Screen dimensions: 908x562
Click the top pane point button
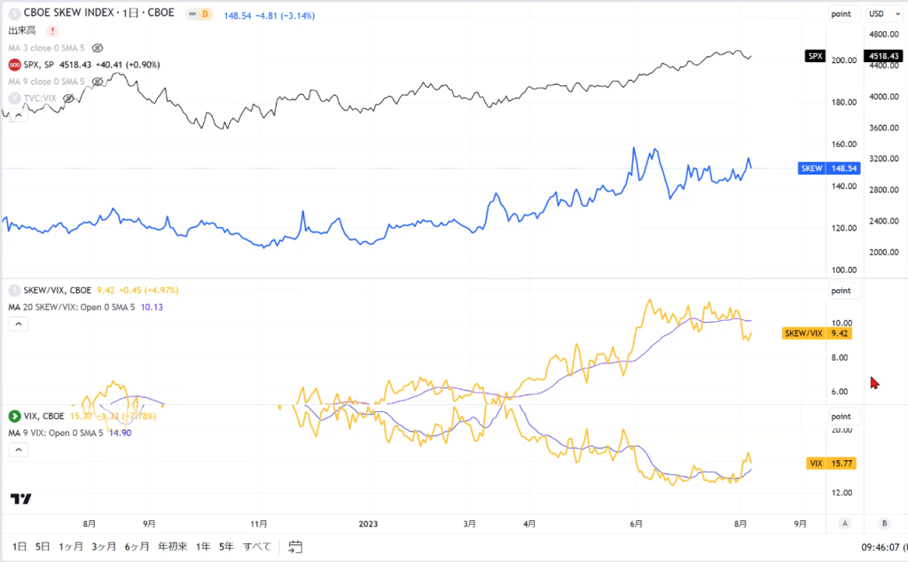841,14
